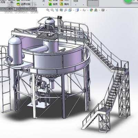Click the Dynamic Annotation Views icon
Screen dimensions: 138x138
pos(66,10)
